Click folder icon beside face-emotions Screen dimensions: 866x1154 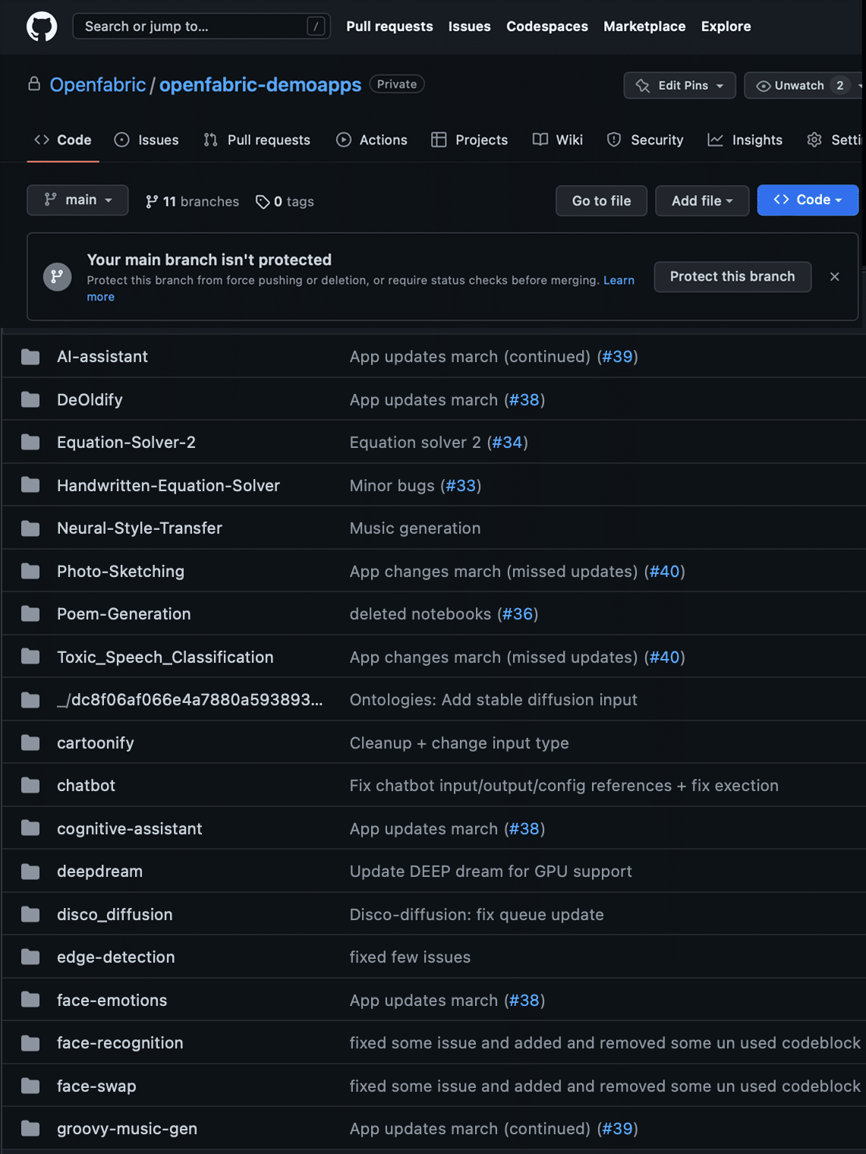[x=30, y=1000]
